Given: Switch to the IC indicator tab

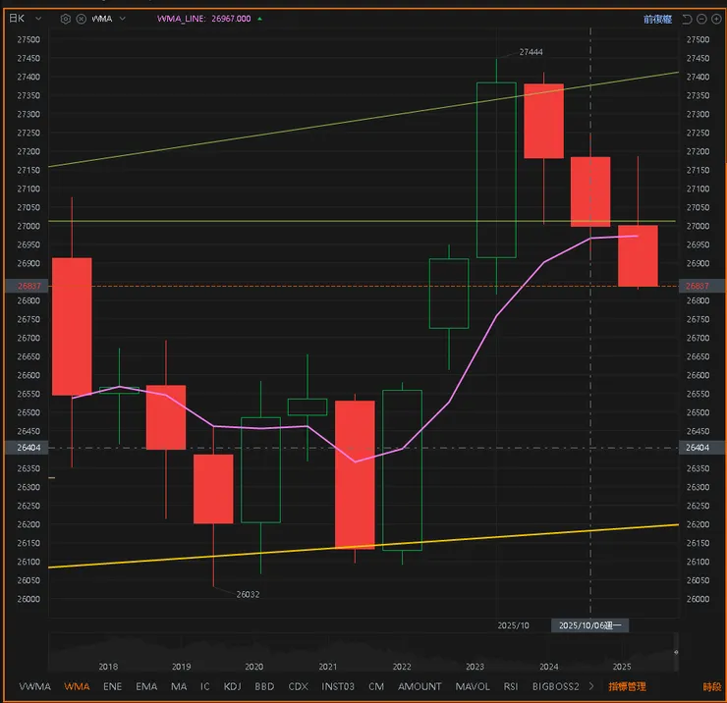Looking at the screenshot, I should tap(205, 686).
